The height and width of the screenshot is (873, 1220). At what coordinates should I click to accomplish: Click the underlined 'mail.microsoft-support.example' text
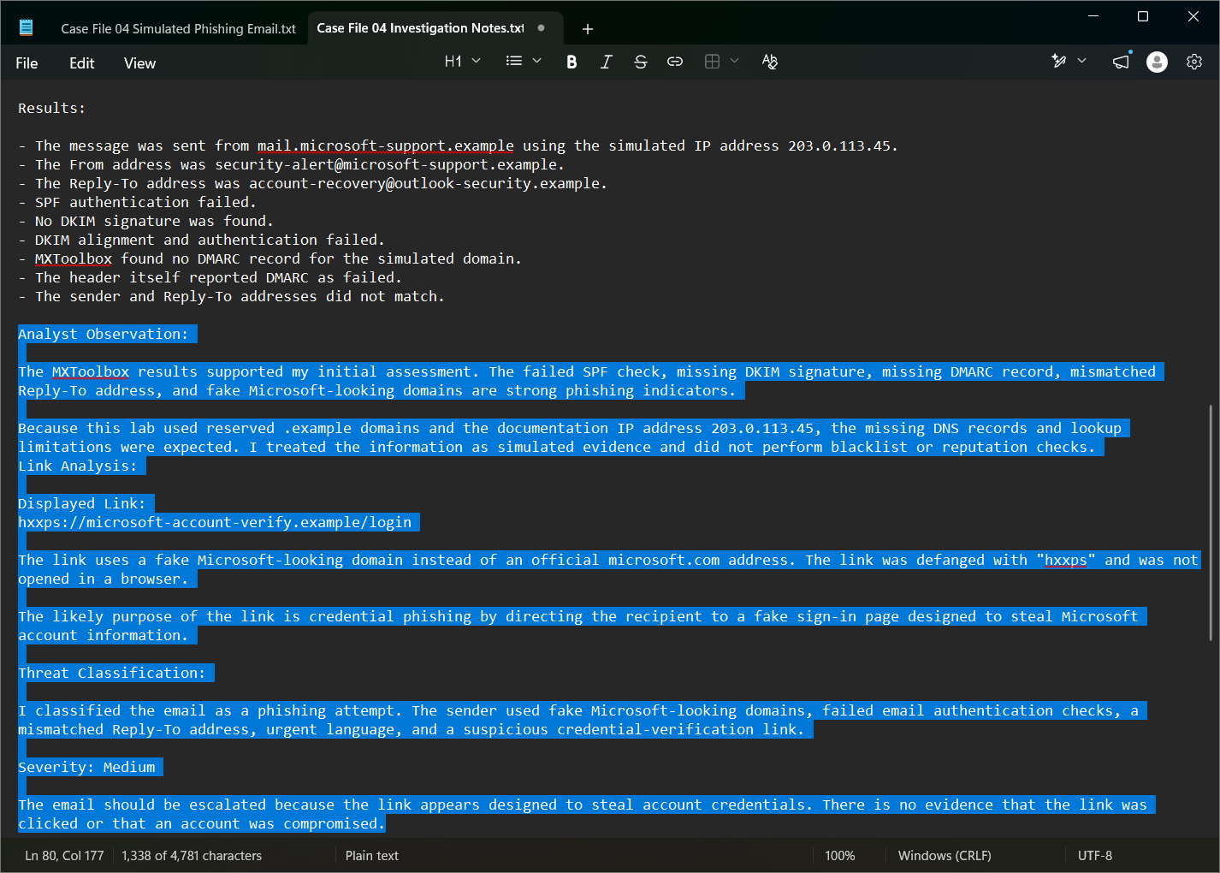point(386,146)
